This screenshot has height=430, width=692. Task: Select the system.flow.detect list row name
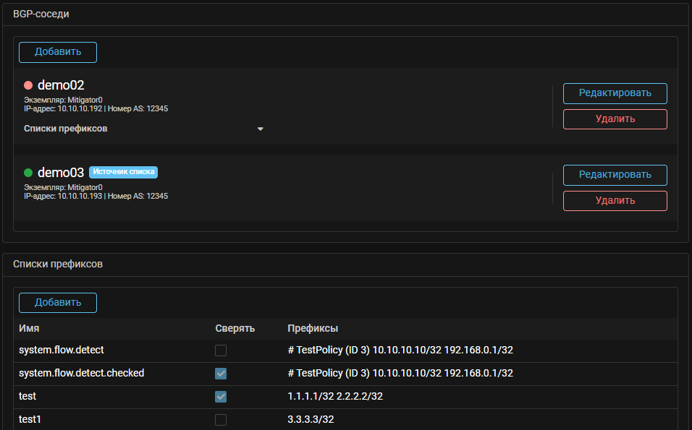62,351
